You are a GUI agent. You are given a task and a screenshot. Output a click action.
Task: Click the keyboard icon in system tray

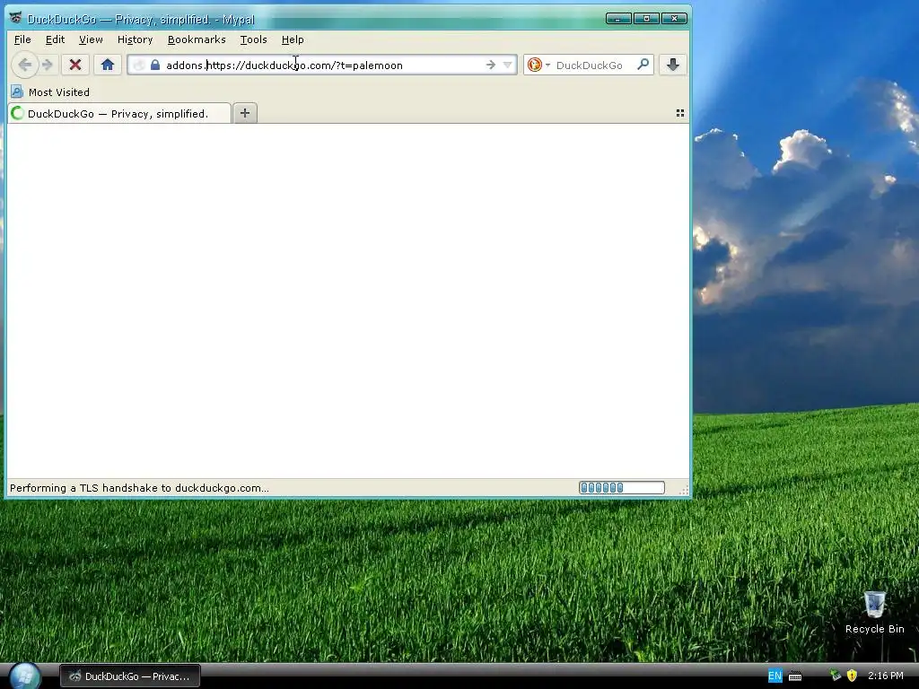coord(795,676)
